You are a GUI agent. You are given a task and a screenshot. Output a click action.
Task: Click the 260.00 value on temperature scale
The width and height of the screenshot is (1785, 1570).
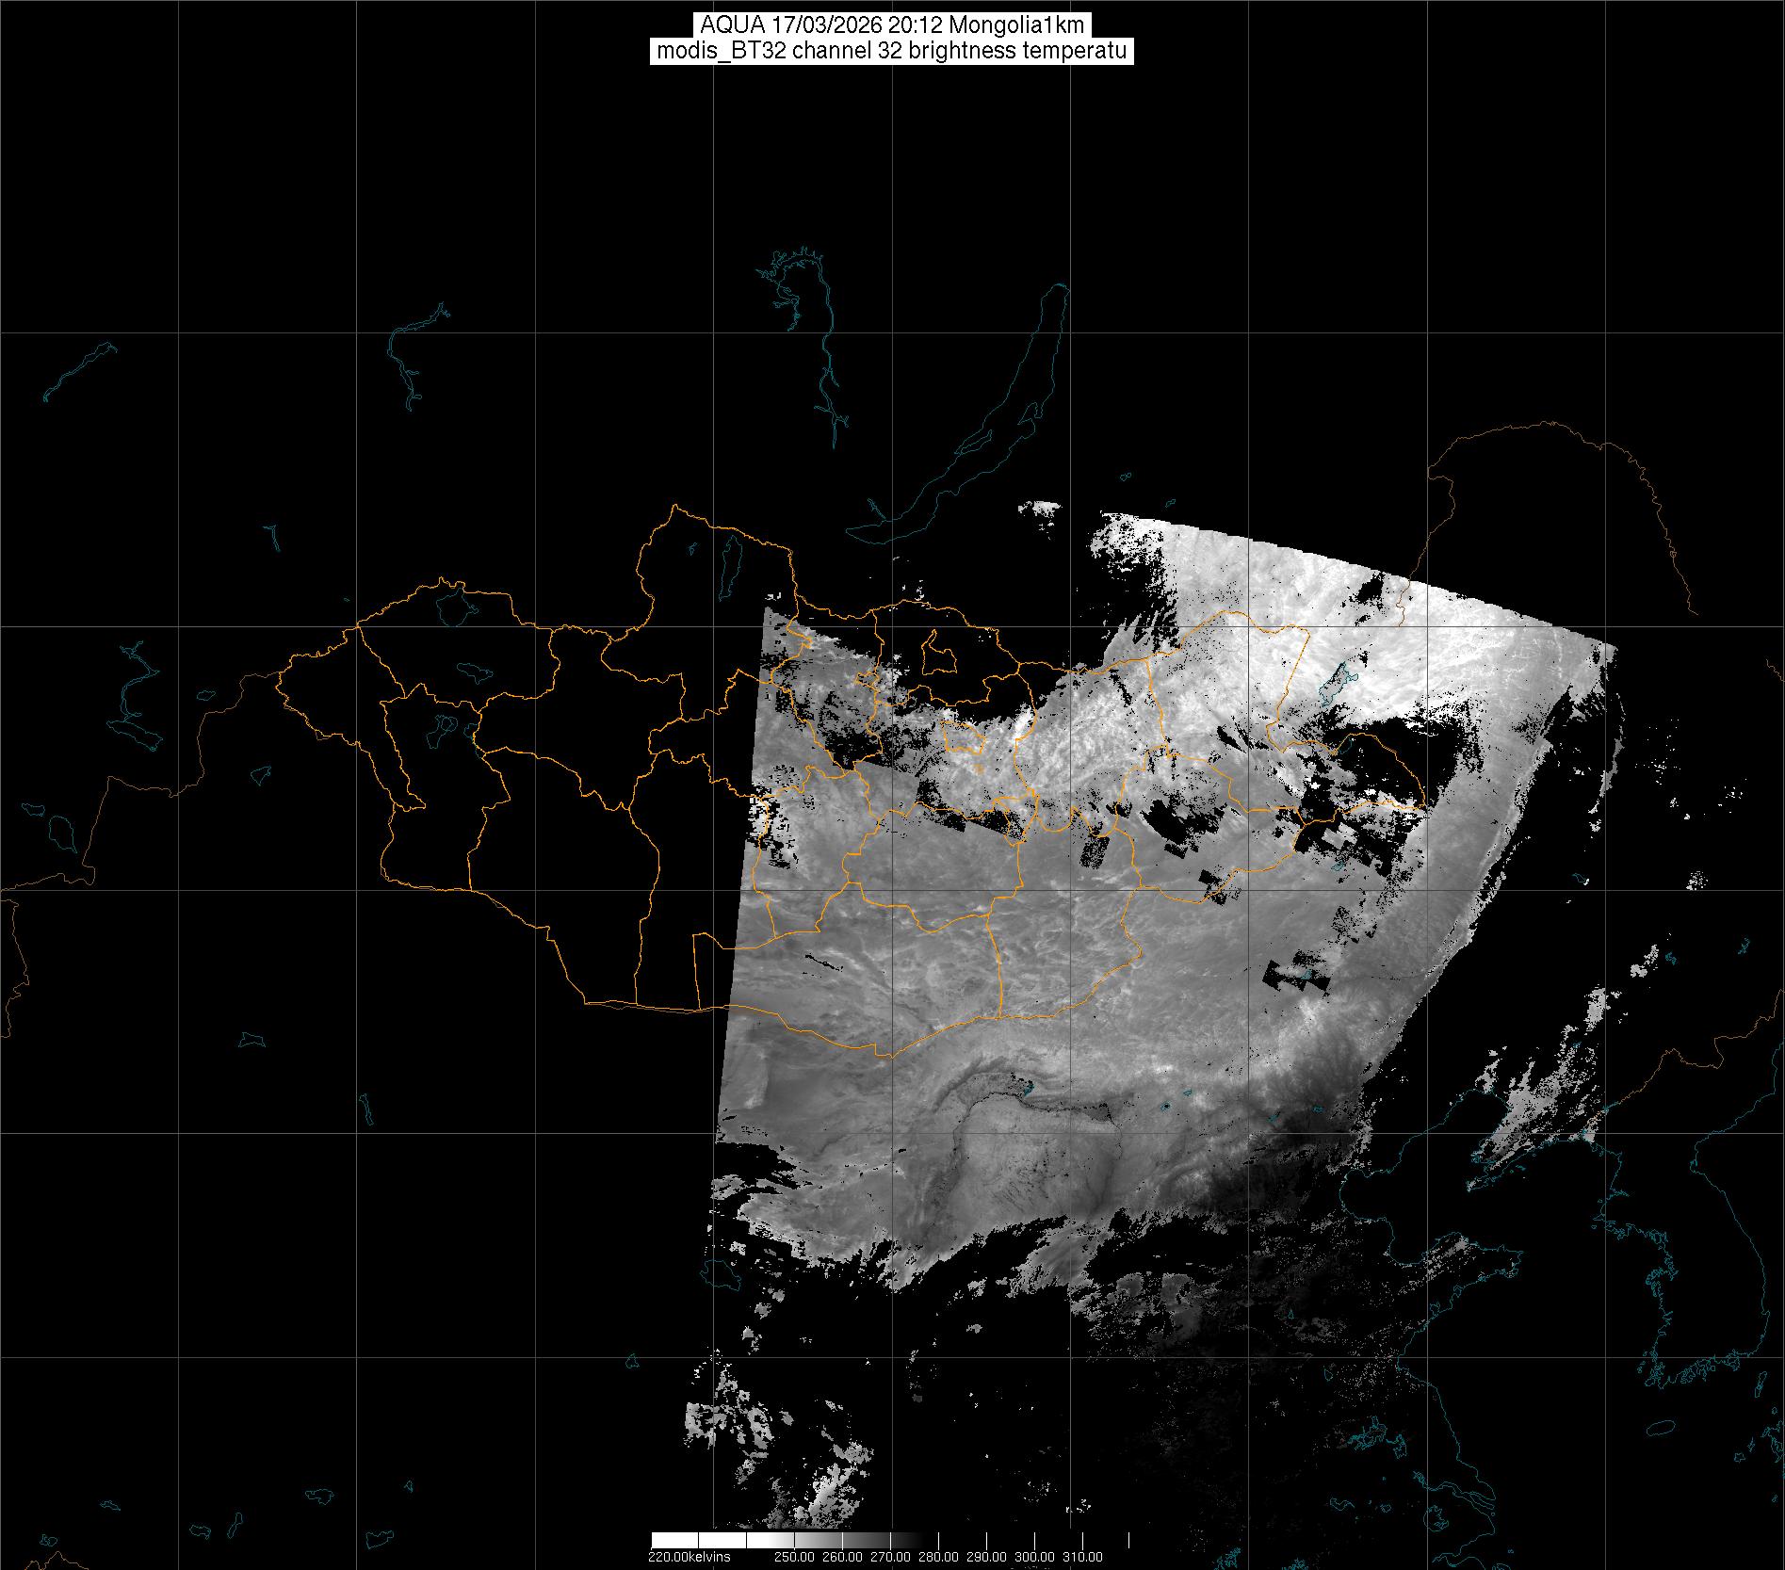[841, 1557]
